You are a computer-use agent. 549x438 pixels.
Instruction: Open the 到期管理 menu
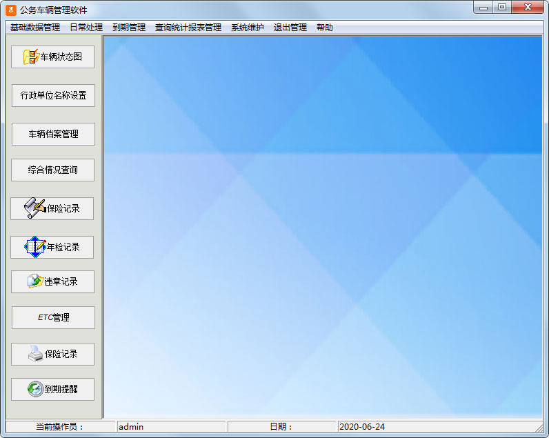click(129, 28)
